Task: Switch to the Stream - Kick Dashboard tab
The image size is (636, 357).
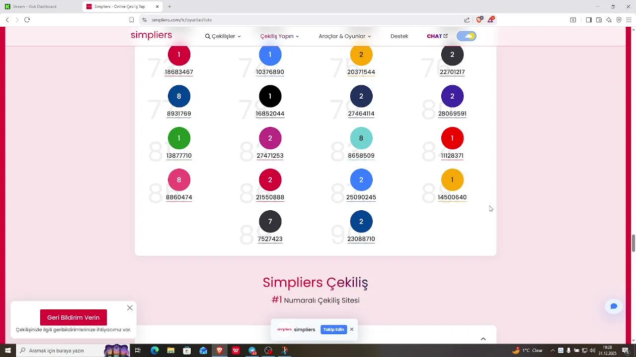Action: pyautogui.click(x=40, y=6)
